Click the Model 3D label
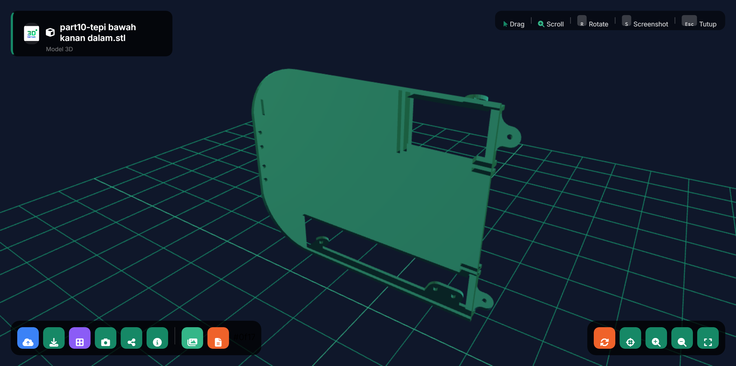This screenshot has height=366, width=736. [60, 49]
